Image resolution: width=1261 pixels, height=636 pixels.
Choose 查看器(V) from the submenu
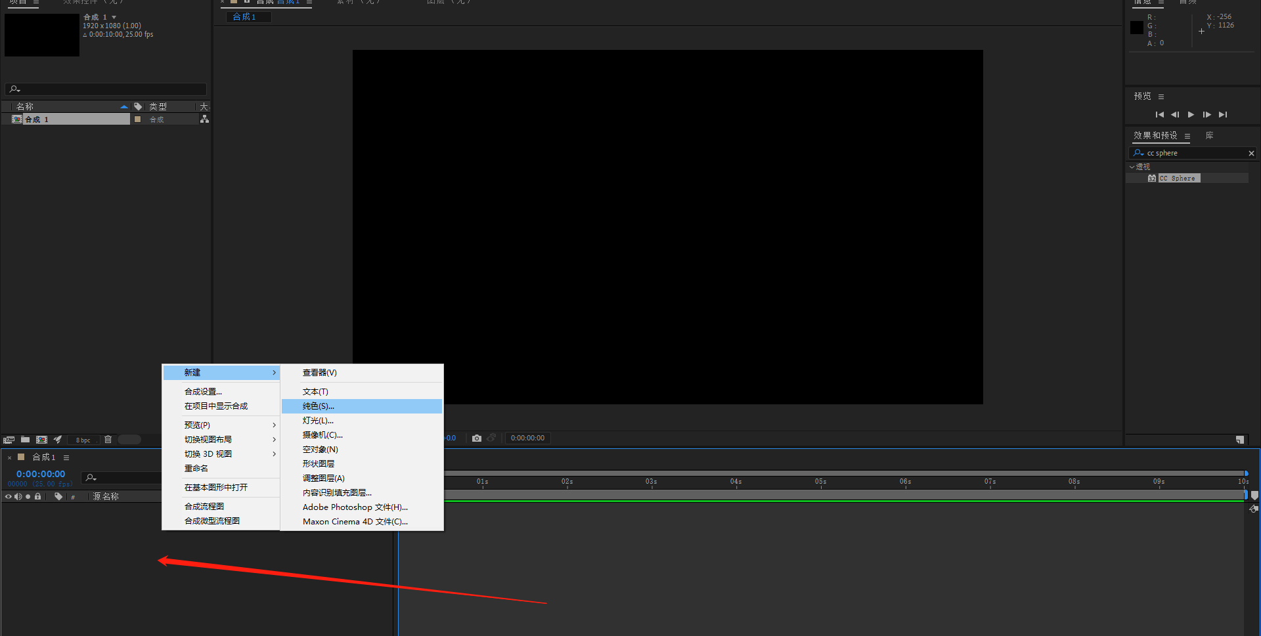click(x=362, y=373)
